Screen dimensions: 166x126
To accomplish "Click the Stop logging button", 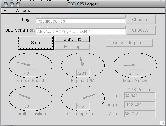I will [x=36, y=43].
